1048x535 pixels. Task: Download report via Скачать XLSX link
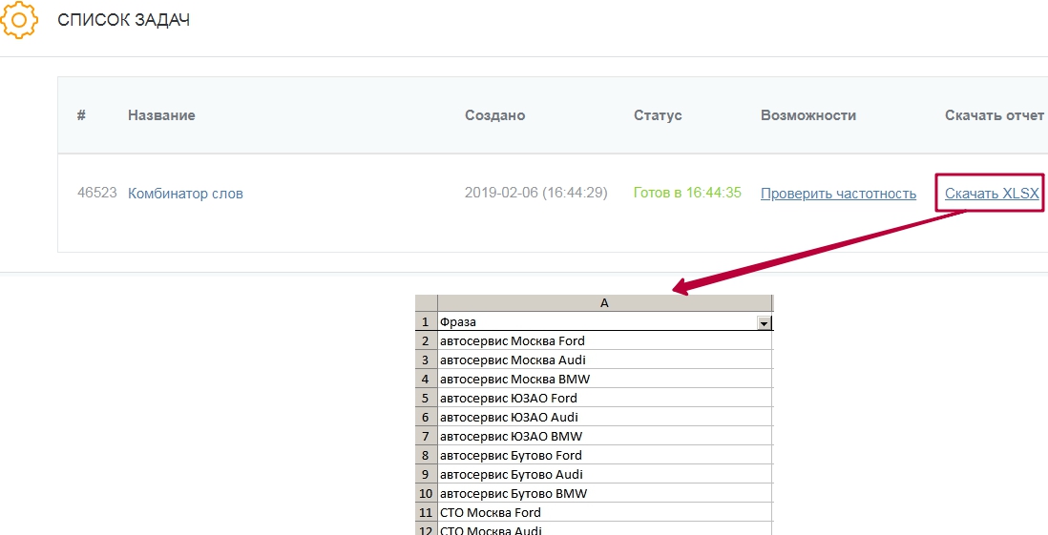pyautogui.click(x=992, y=194)
